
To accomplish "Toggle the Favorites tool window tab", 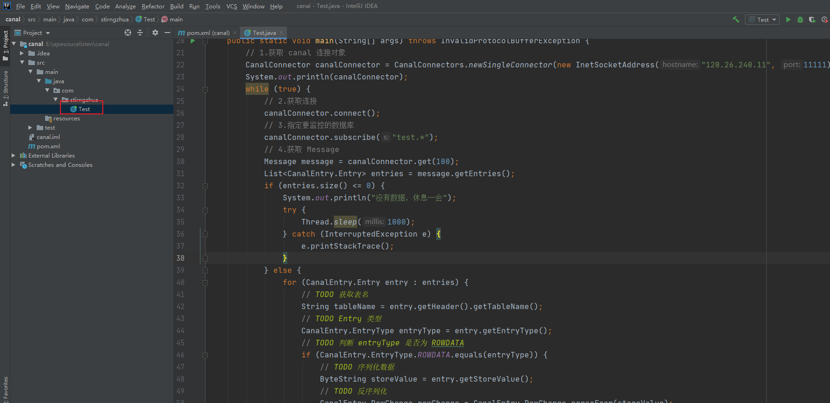I will point(6,390).
